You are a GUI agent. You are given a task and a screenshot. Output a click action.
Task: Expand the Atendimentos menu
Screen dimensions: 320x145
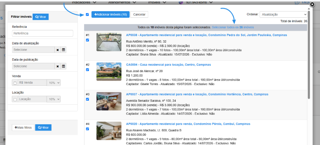[122, 2]
